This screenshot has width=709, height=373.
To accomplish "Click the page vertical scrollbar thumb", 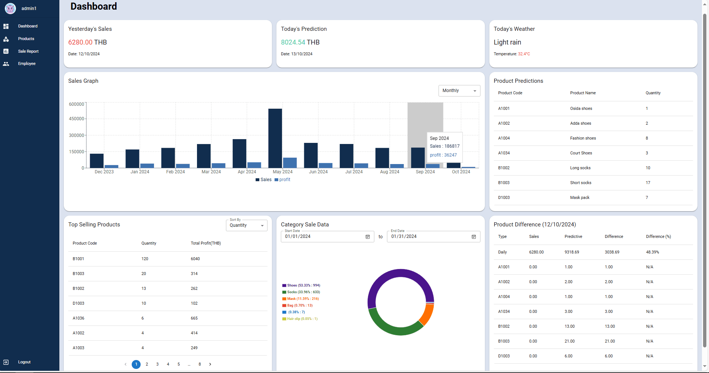I will (705, 181).
